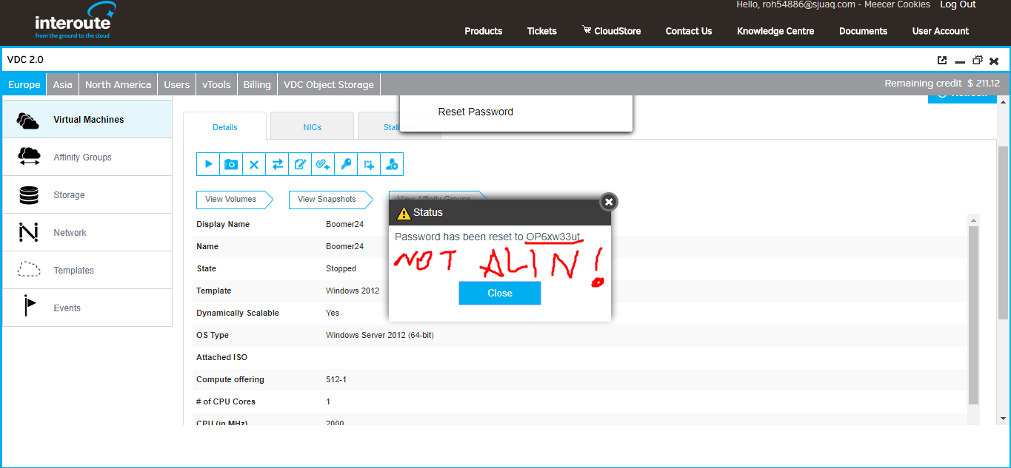Click the Storage database icon
Screen dimensions: 1011x468
pos(28,195)
